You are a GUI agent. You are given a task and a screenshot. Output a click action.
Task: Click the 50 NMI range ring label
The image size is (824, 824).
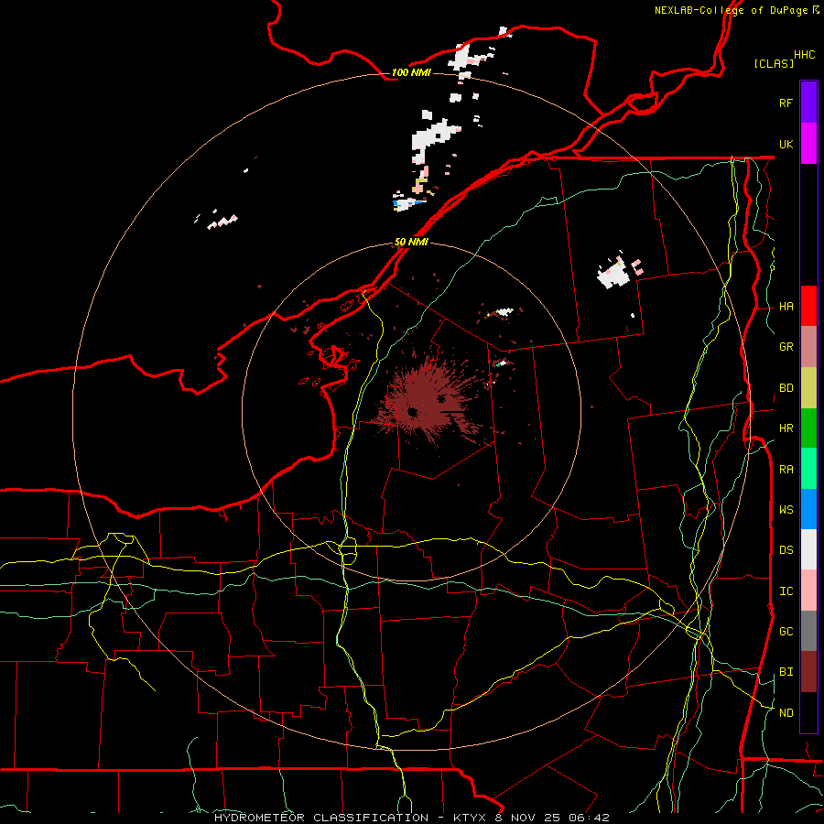pyautogui.click(x=411, y=242)
